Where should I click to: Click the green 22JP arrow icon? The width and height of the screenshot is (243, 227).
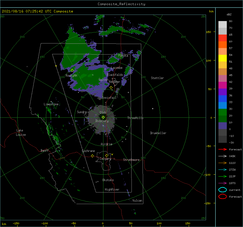click(222, 176)
